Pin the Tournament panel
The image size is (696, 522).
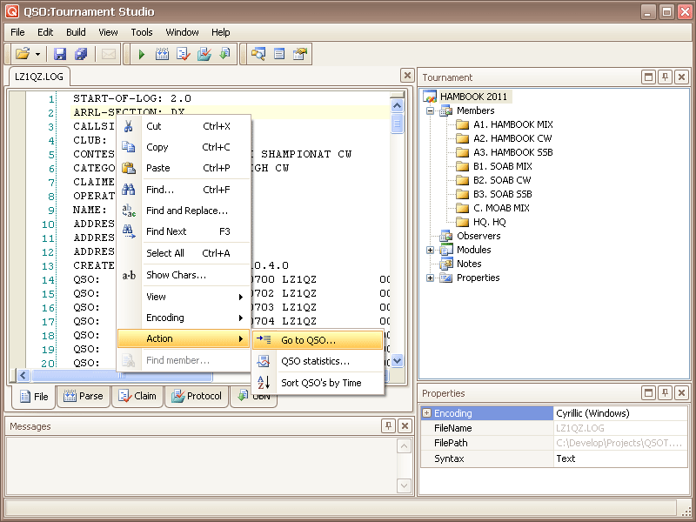pos(665,77)
